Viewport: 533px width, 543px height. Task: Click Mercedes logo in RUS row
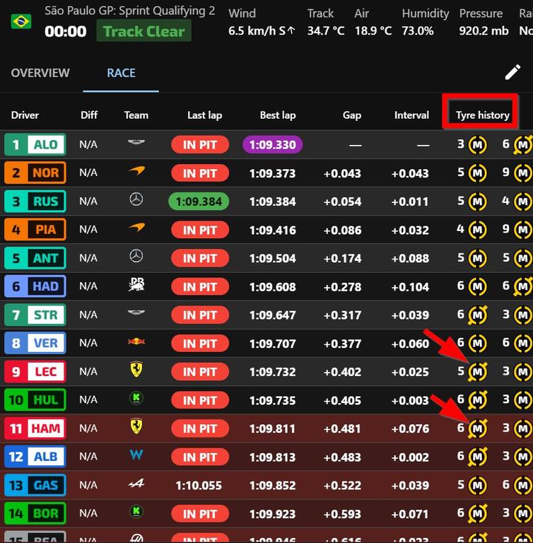click(x=136, y=199)
